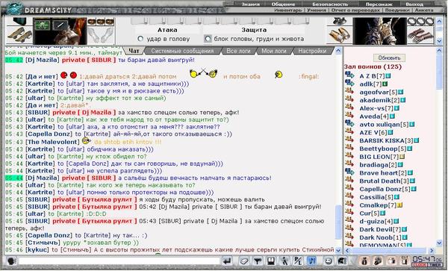Click the Обновить refresh button
Screen dimensions: 448x271
point(389,57)
